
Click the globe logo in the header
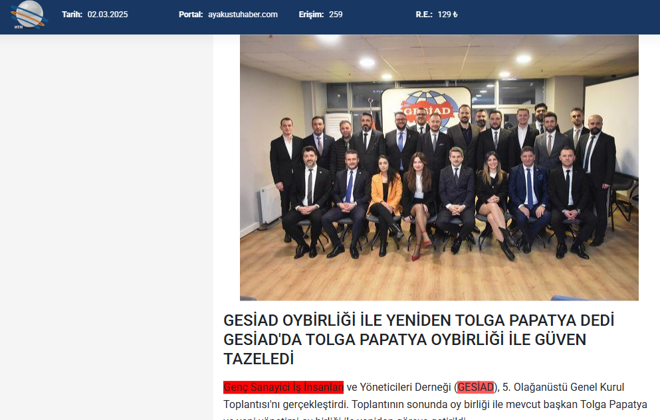pyautogui.click(x=29, y=15)
